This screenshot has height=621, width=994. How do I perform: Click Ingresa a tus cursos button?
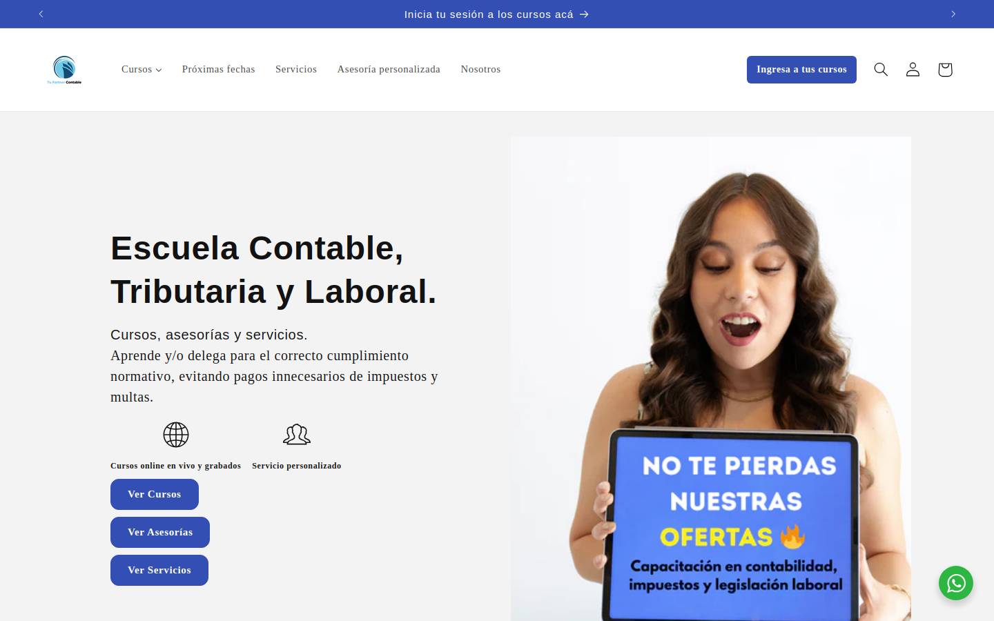tap(801, 70)
